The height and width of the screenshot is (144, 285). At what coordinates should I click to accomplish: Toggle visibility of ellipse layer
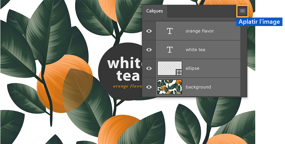(149, 69)
